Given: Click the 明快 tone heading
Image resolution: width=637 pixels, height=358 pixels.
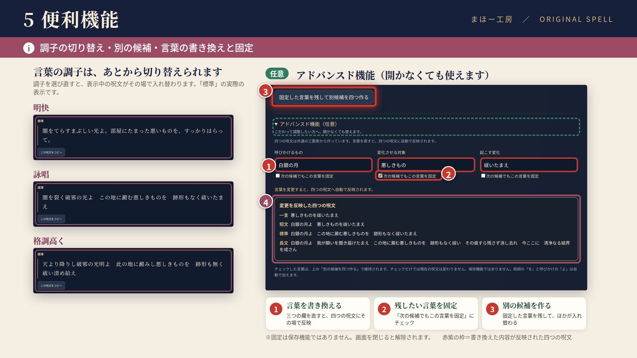Looking at the screenshot, I should pos(41,108).
